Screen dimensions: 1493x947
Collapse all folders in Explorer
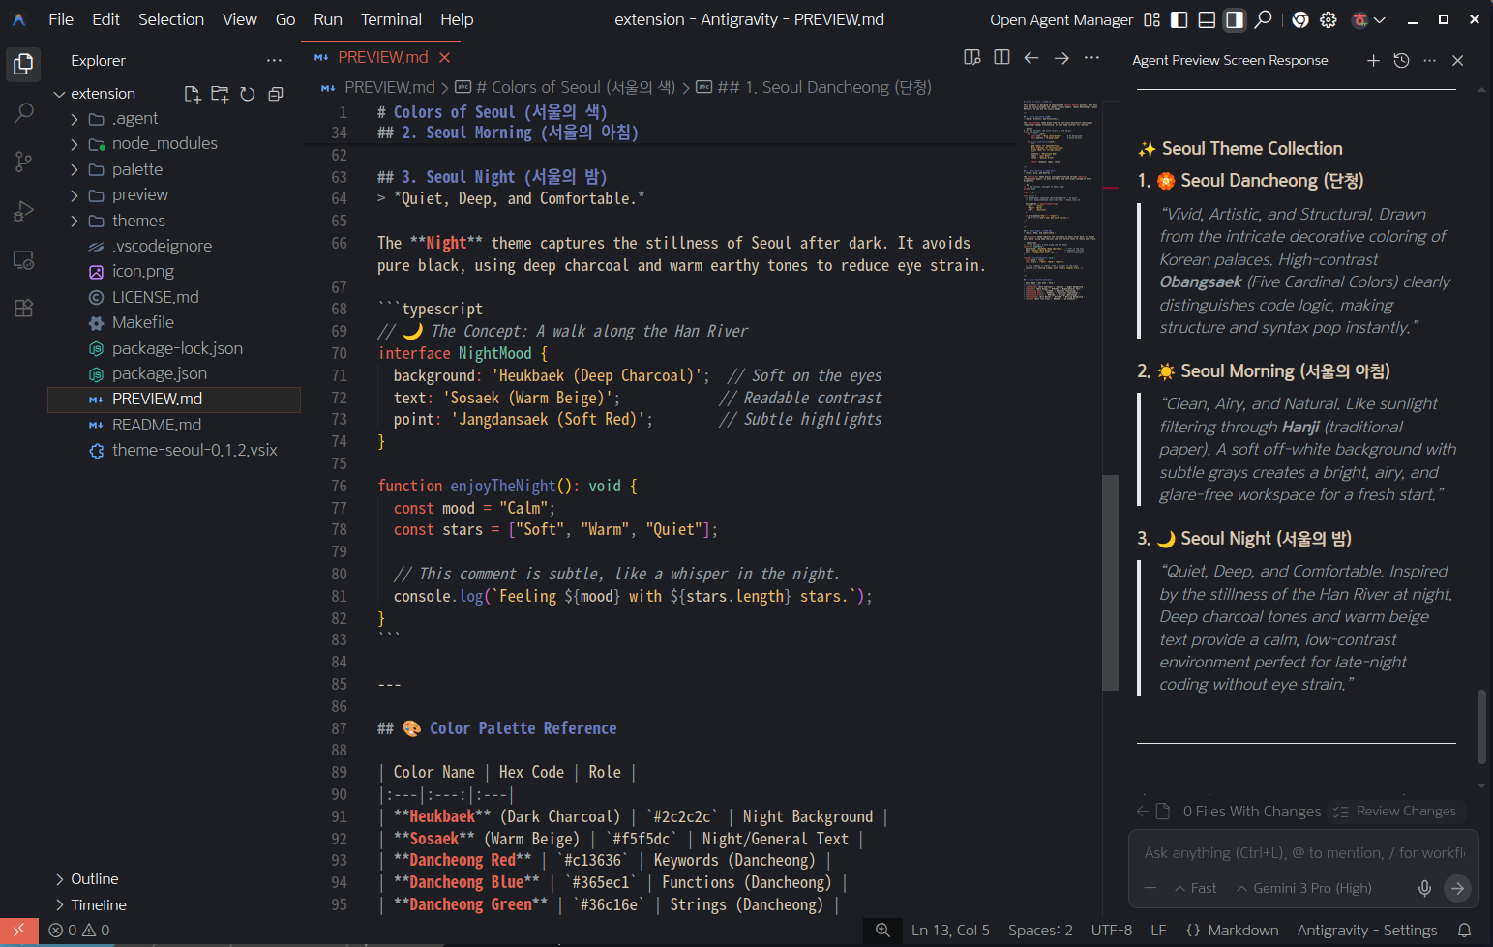pos(276,94)
